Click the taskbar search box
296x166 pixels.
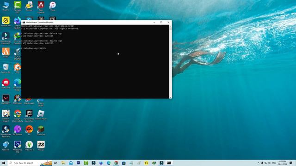[x=30, y=163]
